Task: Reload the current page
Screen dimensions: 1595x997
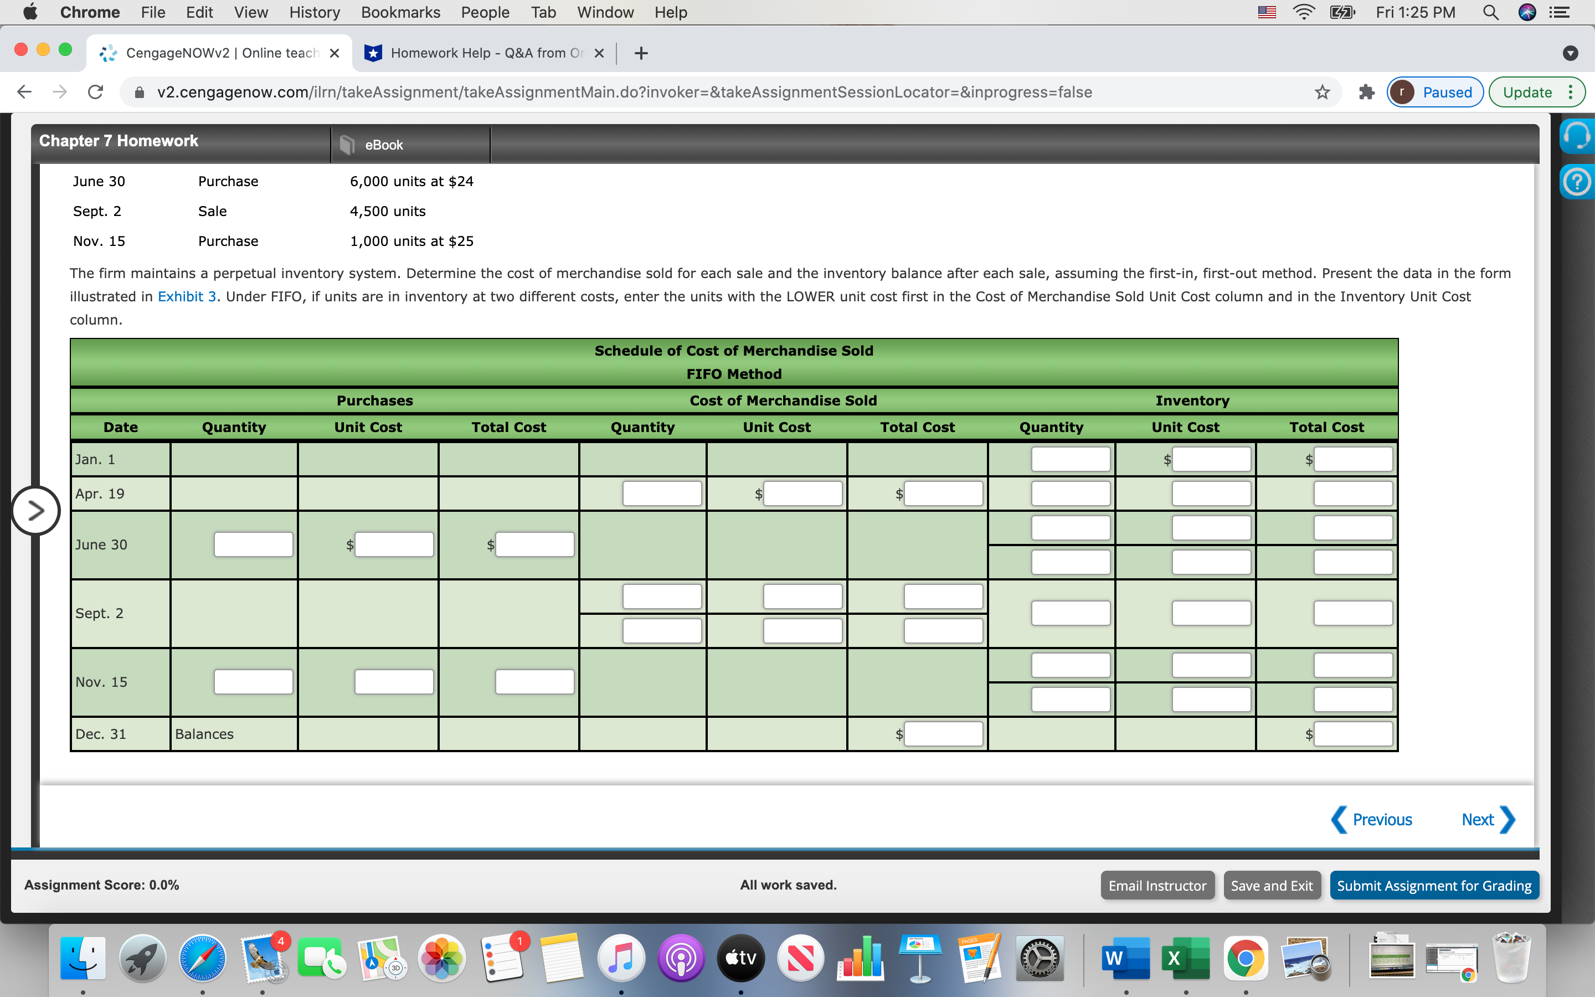Action: (95, 91)
